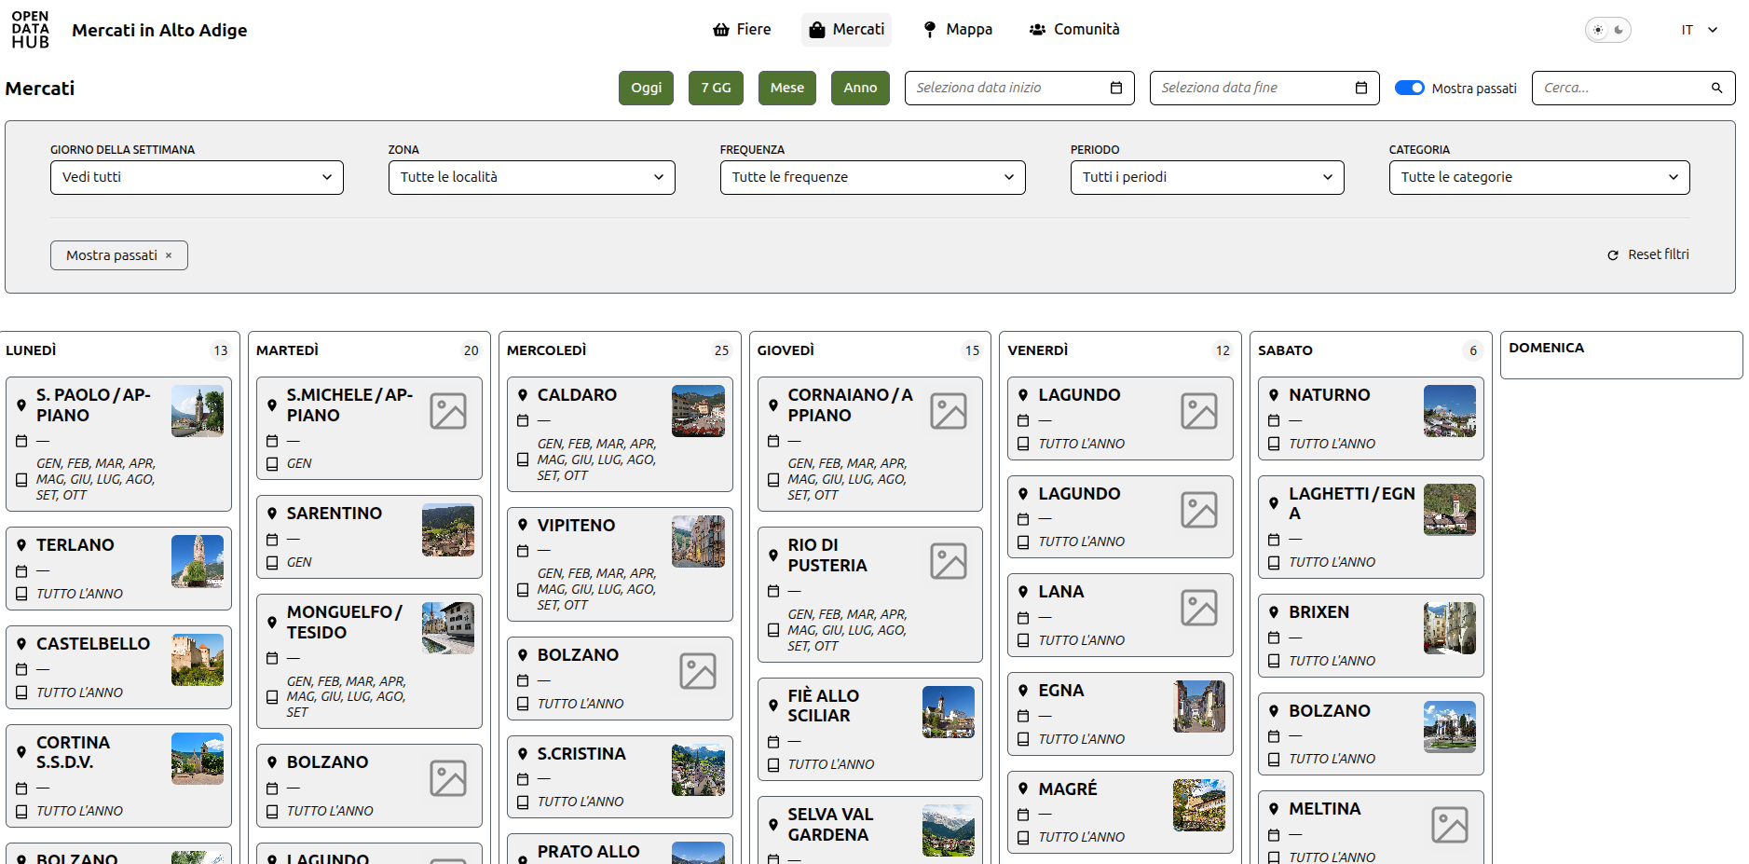Open the Caldaro photo thumbnail
The image size is (1749, 864).
[698, 411]
